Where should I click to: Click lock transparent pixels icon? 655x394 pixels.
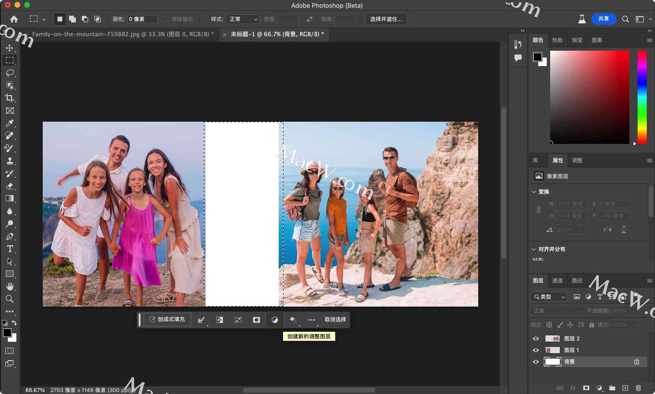[549, 325]
